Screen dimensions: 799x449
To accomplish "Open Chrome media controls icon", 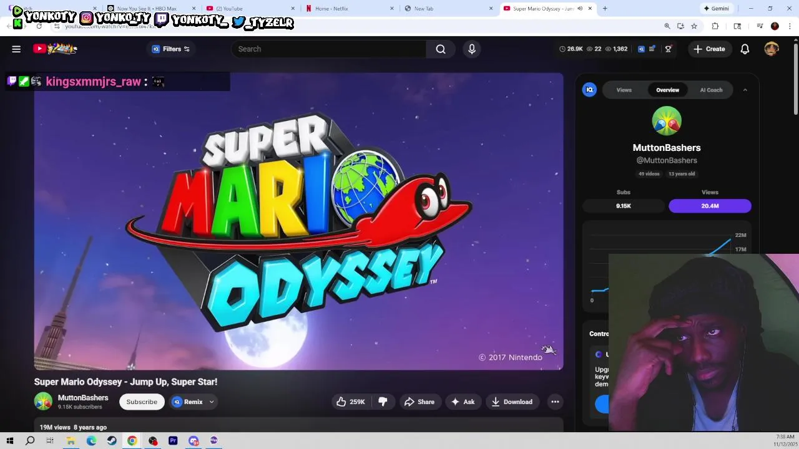I will (760, 26).
